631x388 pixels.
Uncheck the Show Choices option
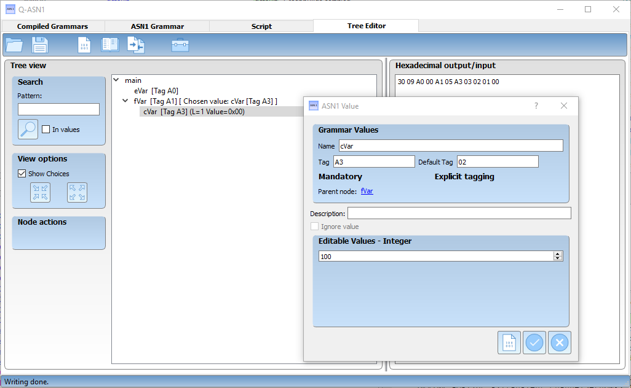[x=22, y=174]
